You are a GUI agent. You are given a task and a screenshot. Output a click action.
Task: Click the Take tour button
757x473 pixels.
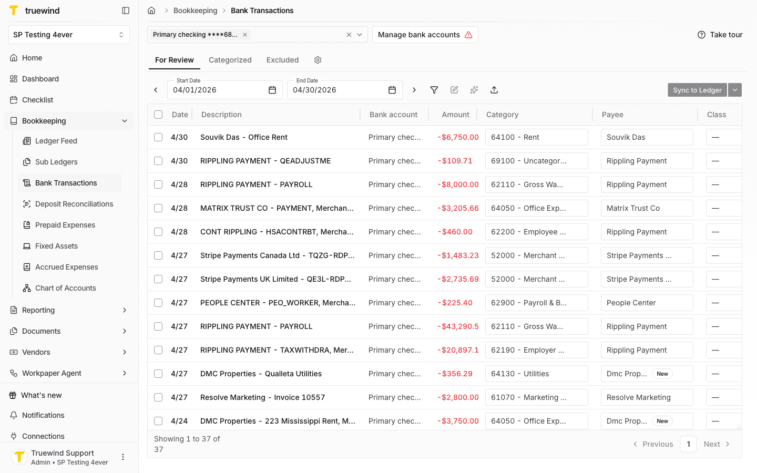click(x=720, y=35)
